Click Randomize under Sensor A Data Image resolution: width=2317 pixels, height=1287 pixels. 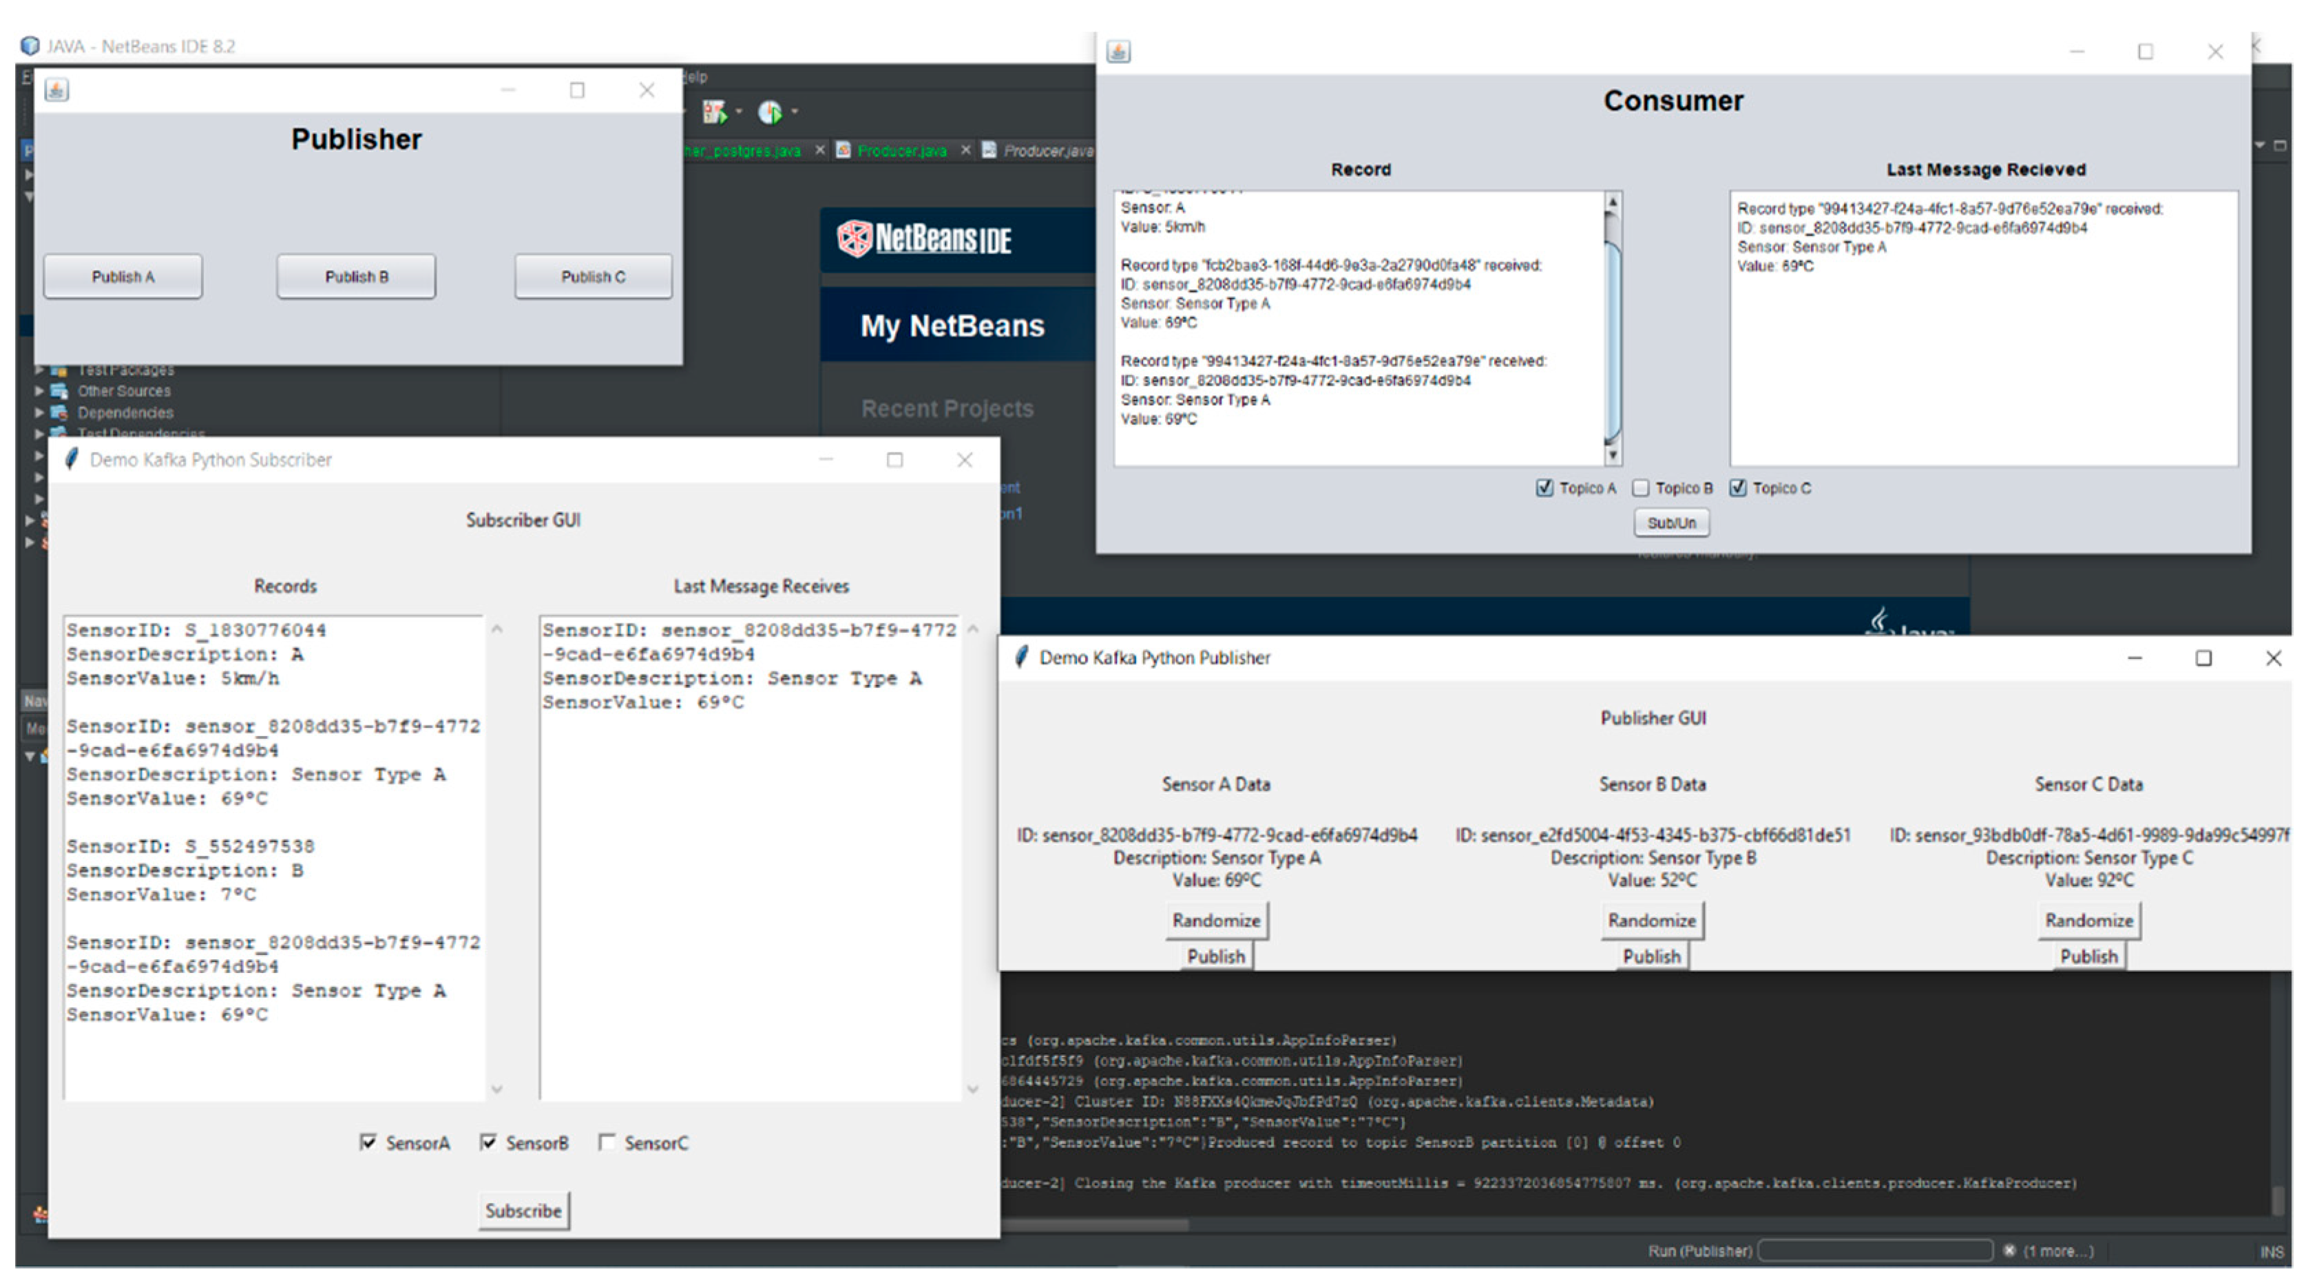click(x=1215, y=920)
